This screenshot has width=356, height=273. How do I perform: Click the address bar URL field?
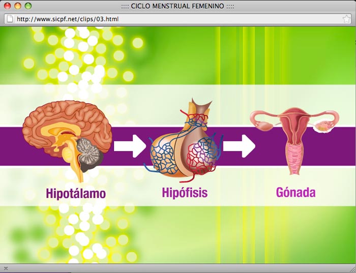(177, 19)
